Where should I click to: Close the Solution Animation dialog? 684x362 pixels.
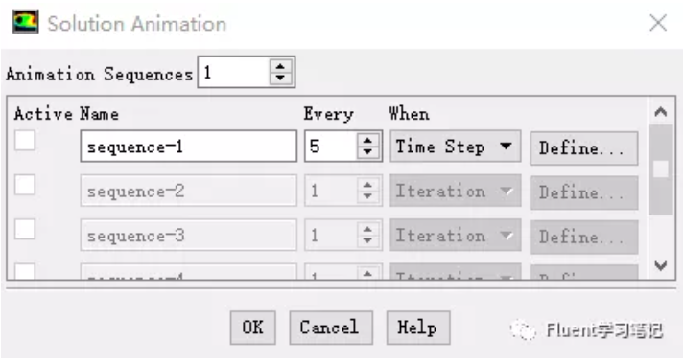point(658,23)
